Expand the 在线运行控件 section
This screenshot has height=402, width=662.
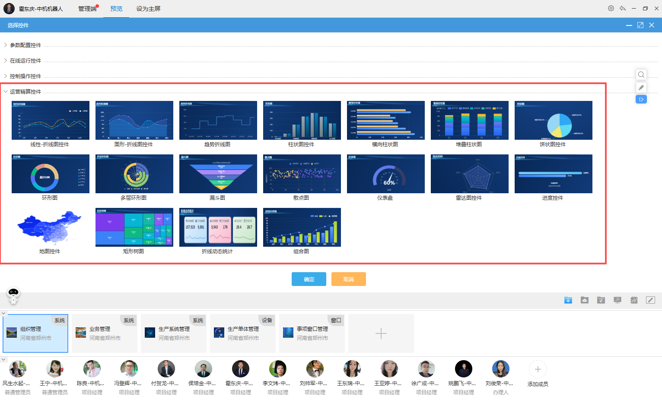pyautogui.click(x=25, y=61)
